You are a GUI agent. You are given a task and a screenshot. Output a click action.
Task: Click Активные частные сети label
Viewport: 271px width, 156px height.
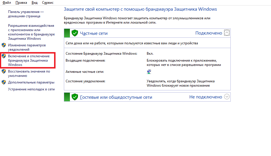click(85, 72)
